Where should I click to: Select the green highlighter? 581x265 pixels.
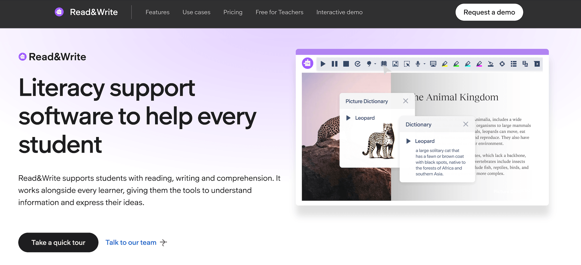click(x=456, y=64)
